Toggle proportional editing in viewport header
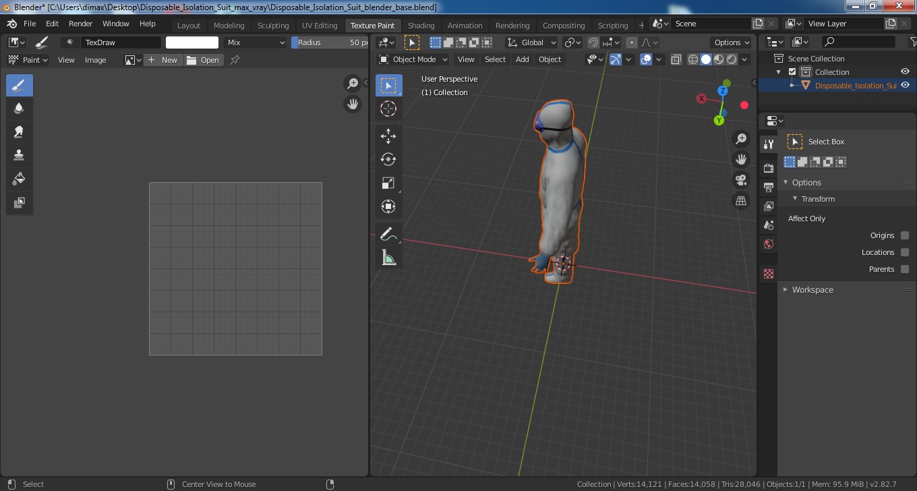917x491 pixels. (x=631, y=42)
